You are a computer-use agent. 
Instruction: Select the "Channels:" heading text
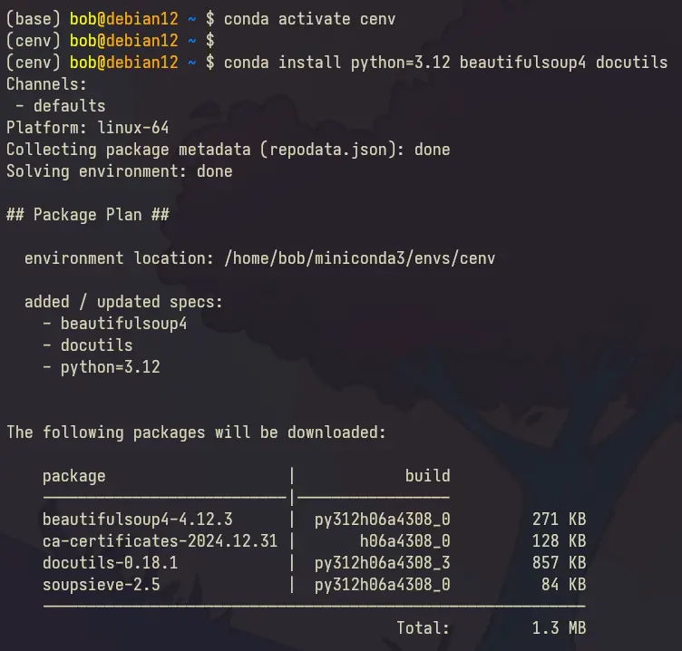pyautogui.click(x=46, y=84)
